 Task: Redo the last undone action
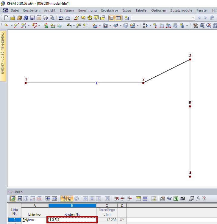click(68, 18)
